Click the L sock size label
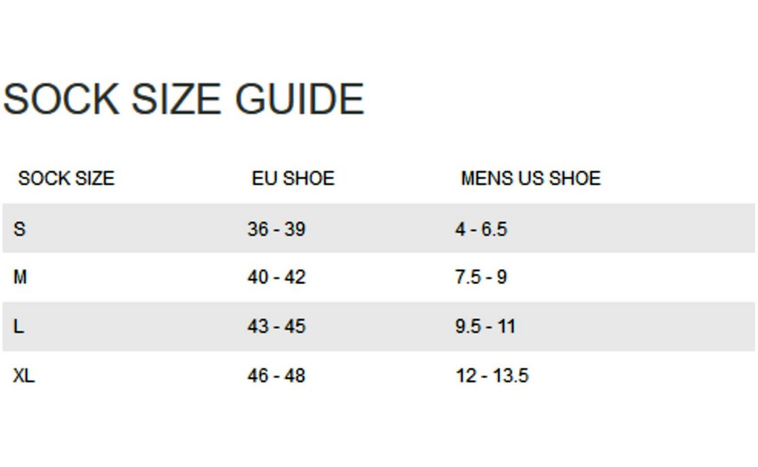Image resolution: width=758 pixels, height=467 pixels. (x=19, y=326)
